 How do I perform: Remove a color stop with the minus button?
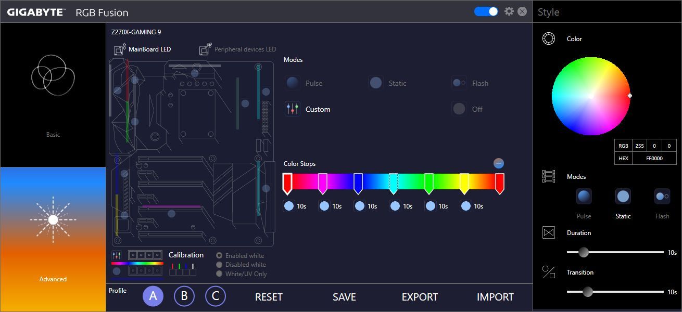(x=499, y=163)
